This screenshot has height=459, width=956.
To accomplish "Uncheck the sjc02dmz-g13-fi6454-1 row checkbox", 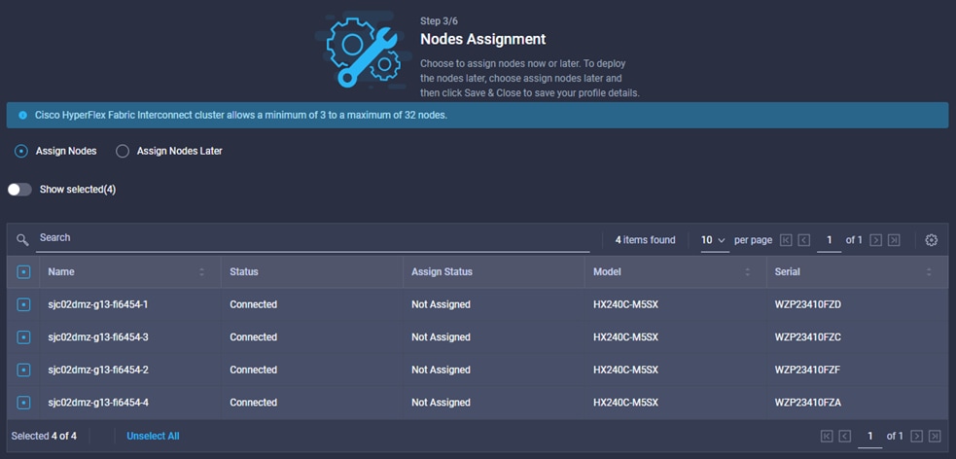I will (x=23, y=304).
